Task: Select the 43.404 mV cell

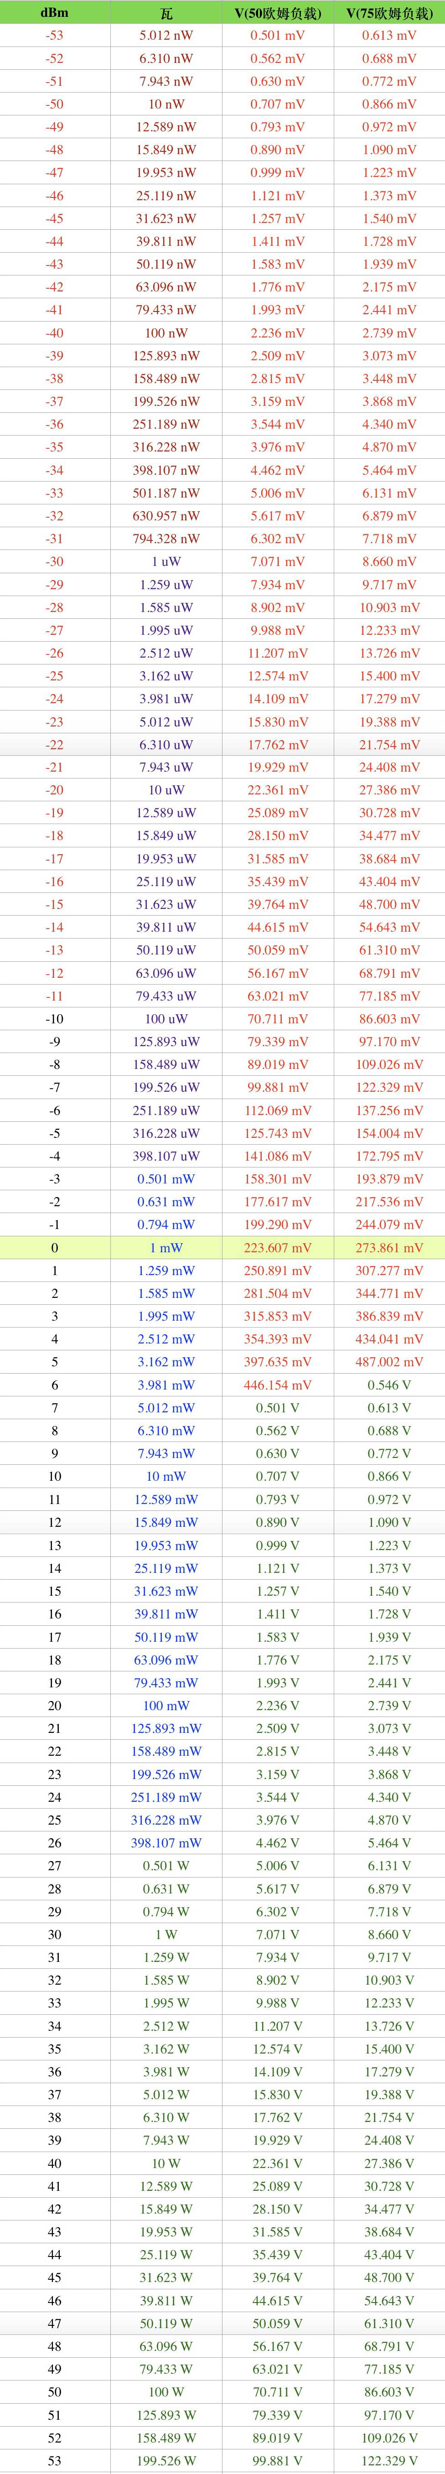Action: pos(389,882)
